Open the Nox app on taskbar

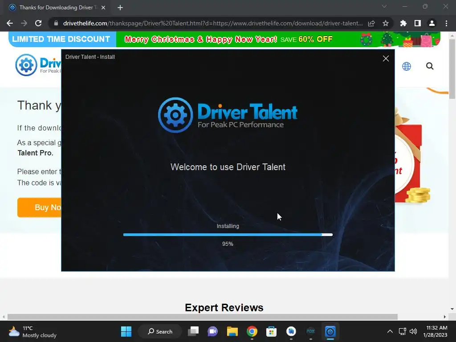point(310,331)
